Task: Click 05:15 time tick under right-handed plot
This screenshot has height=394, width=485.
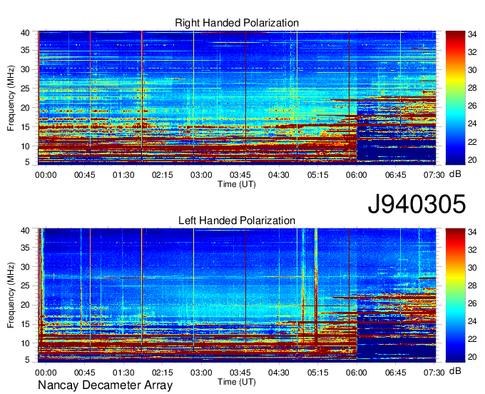Action: click(317, 175)
